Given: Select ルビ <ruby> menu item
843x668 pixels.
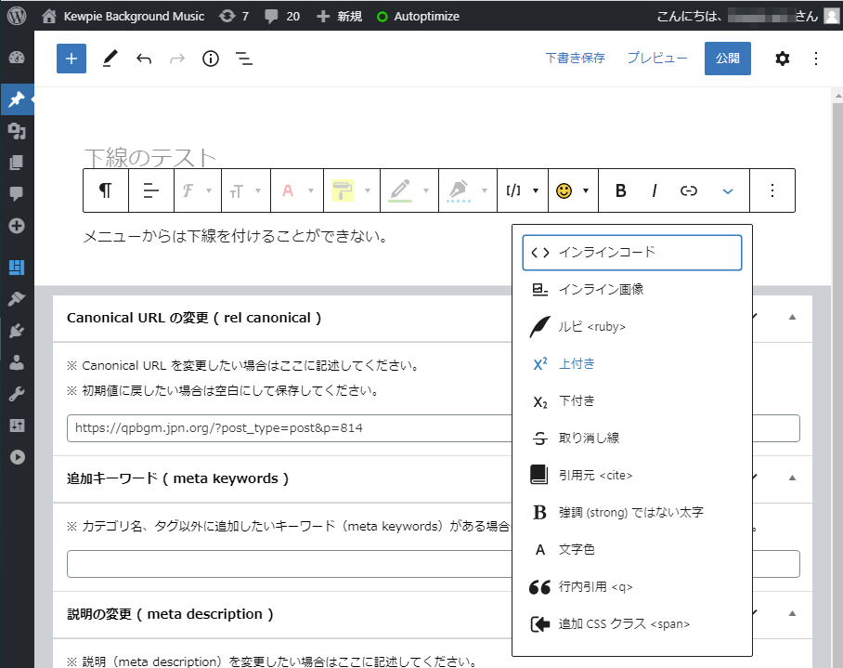Looking at the screenshot, I should tap(632, 326).
